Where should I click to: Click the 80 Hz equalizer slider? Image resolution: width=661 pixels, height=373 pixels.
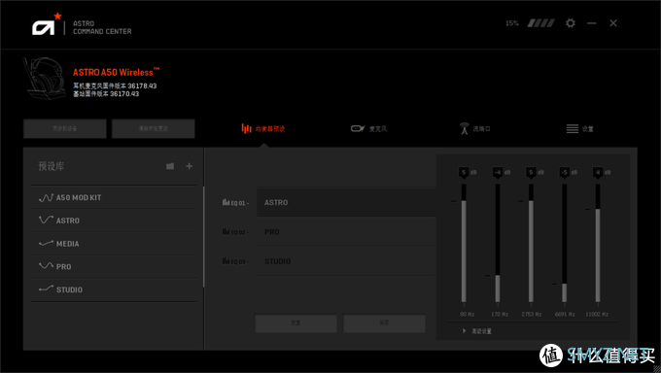click(464, 243)
